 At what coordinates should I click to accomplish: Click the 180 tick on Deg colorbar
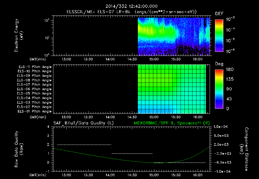pos(230,70)
